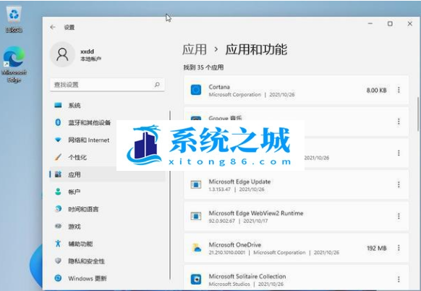Viewport: 421px width, 291px height.
Task: Open Groove 音乐 more options menu
Action: tap(399, 122)
